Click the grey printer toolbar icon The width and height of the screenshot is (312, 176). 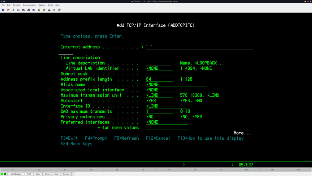49,10
